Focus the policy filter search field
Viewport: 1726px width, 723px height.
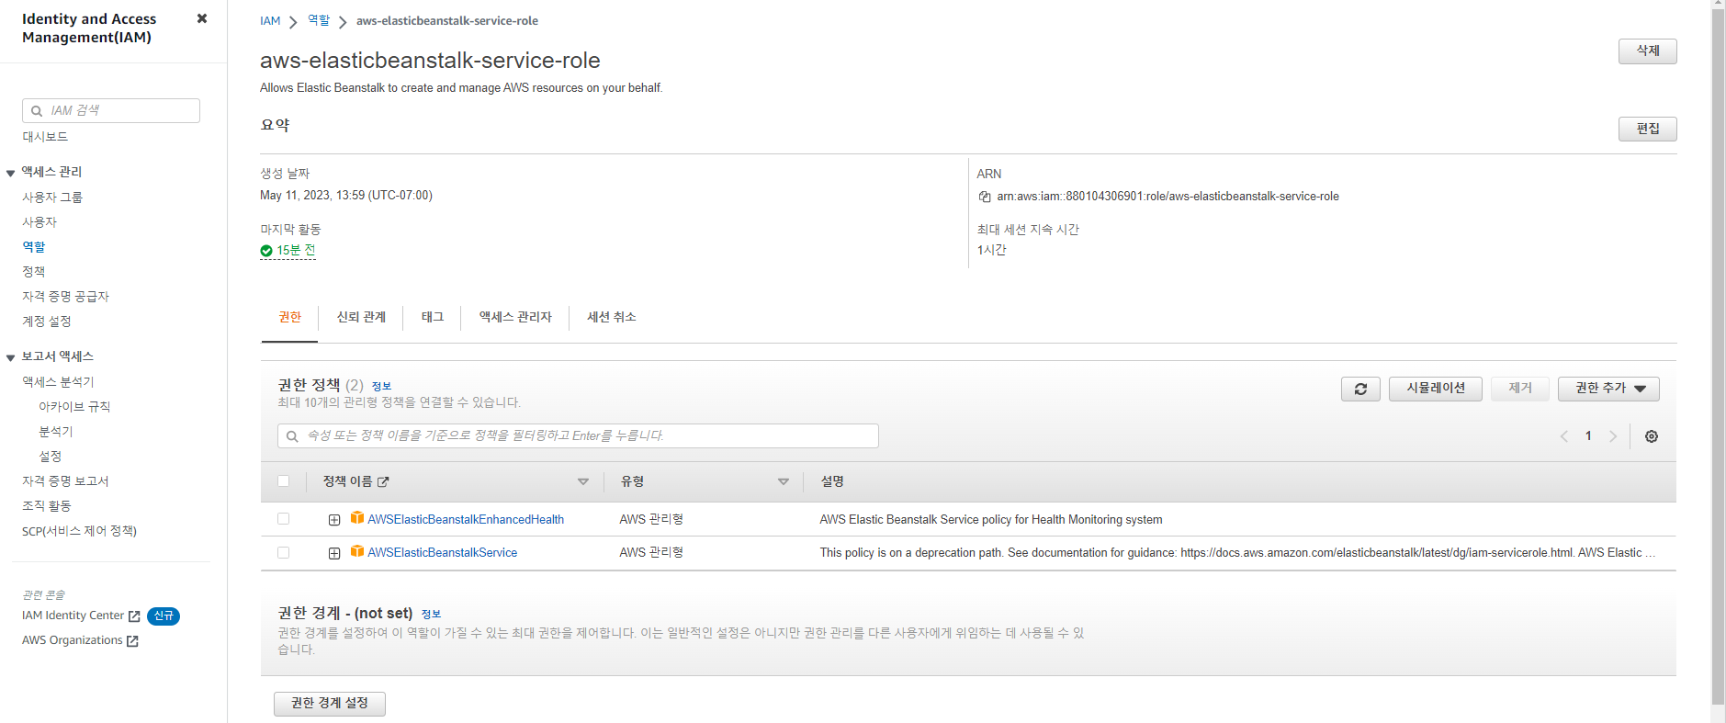578,436
